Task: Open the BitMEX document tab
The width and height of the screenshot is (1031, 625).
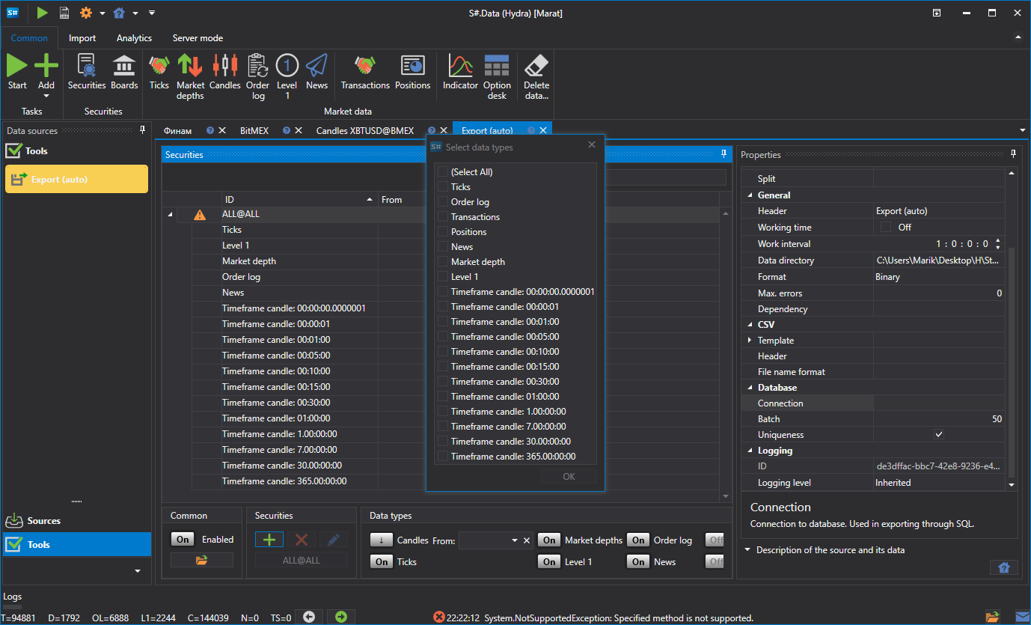Action: 254,130
